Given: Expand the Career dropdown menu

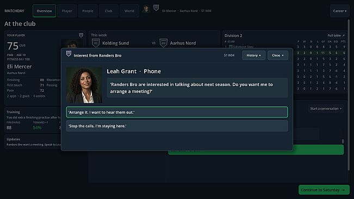Looking at the screenshot, I should (x=339, y=11).
